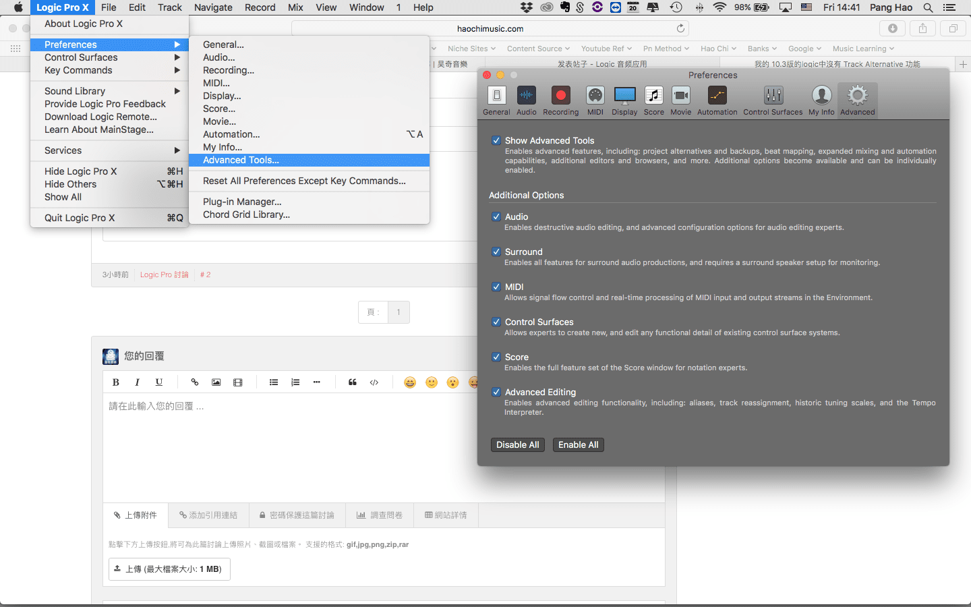The width and height of the screenshot is (971, 607).
Task: Open MIDI preferences icon
Action: pyautogui.click(x=595, y=101)
